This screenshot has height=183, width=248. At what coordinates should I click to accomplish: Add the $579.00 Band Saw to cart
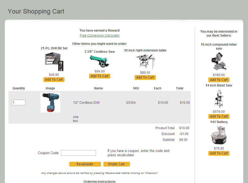[x=219, y=116]
